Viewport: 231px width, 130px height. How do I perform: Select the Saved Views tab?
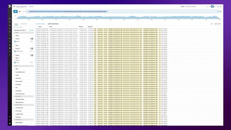click(24, 24)
